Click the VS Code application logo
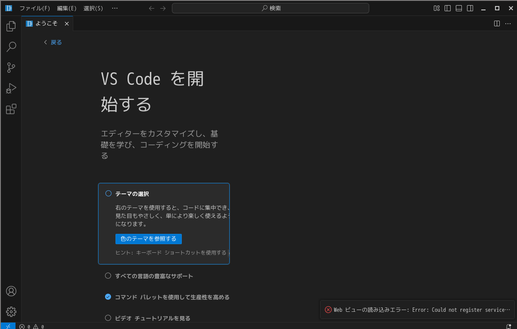 click(9, 8)
